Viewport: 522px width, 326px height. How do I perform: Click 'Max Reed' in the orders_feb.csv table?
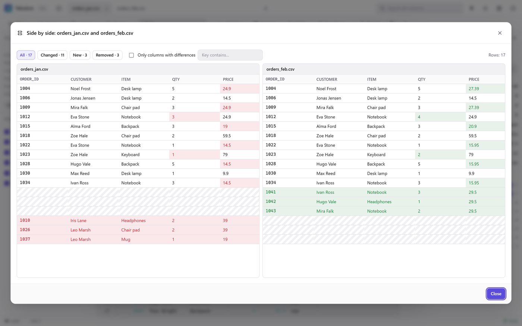[326, 174]
